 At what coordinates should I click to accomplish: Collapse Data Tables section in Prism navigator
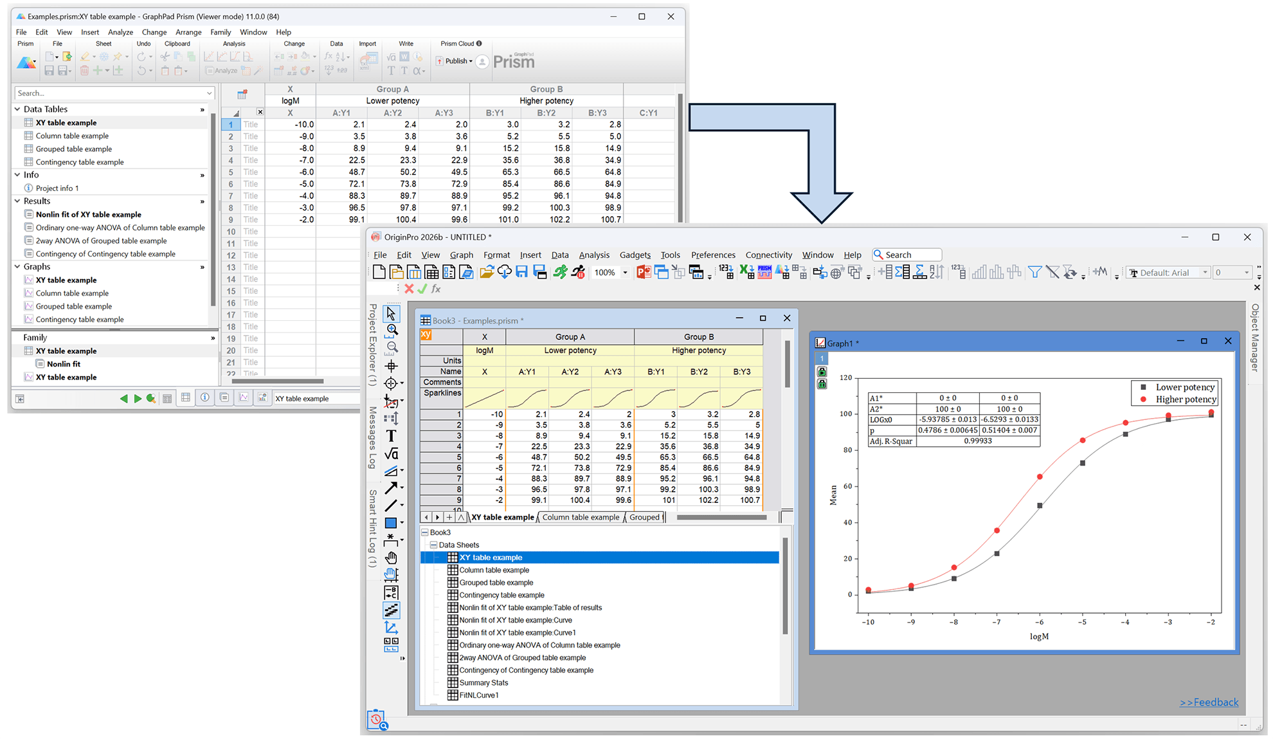click(17, 109)
